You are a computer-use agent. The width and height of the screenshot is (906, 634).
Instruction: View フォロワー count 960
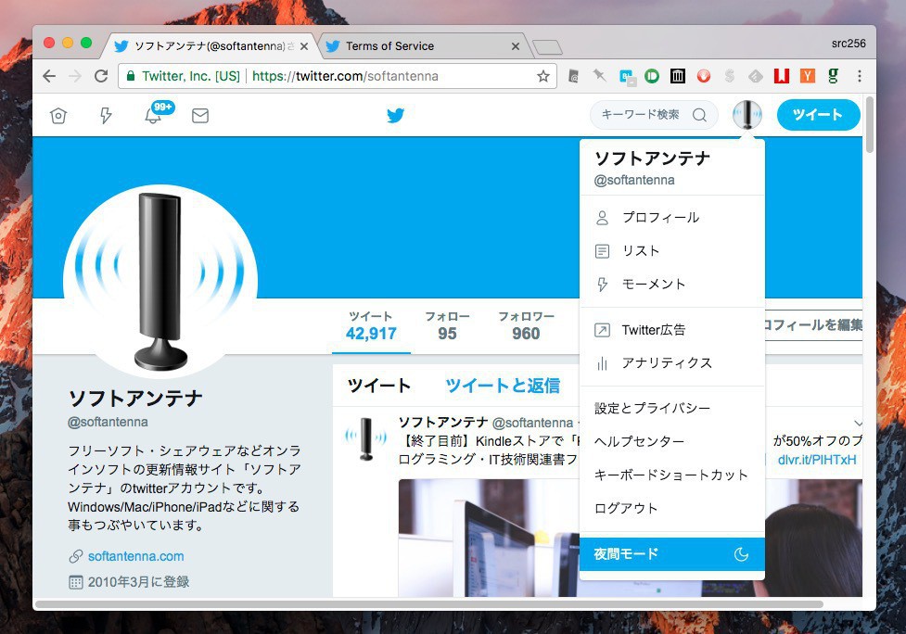click(526, 326)
